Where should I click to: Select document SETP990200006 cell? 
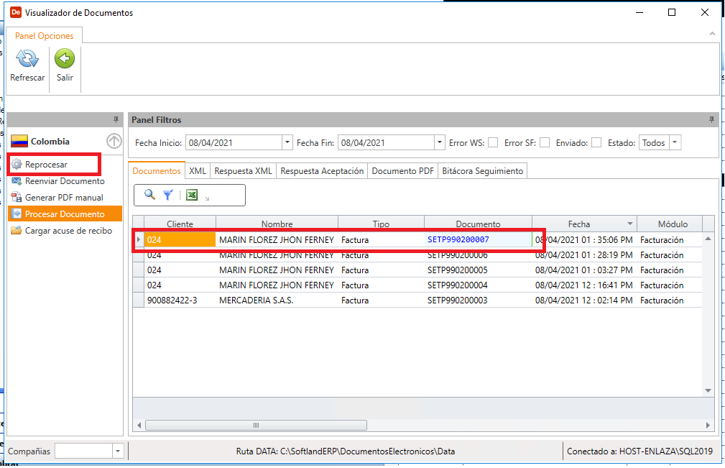[x=478, y=254]
